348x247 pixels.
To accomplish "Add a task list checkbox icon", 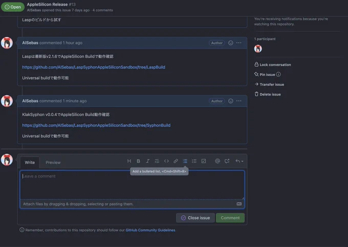I will click(204, 161).
